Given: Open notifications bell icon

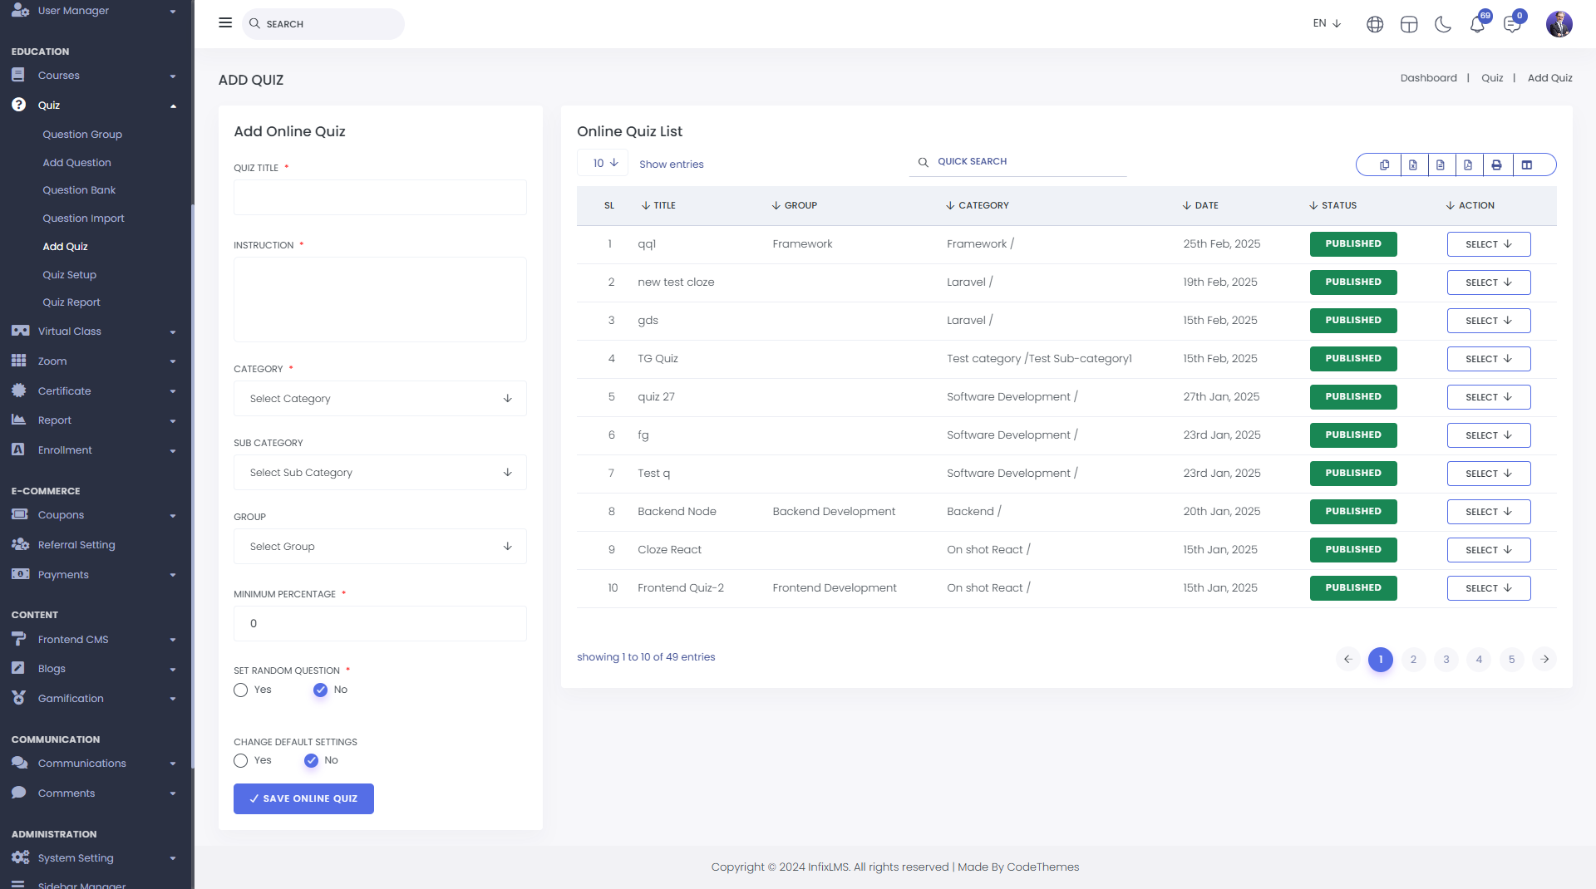Looking at the screenshot, I should [1477, 24].
